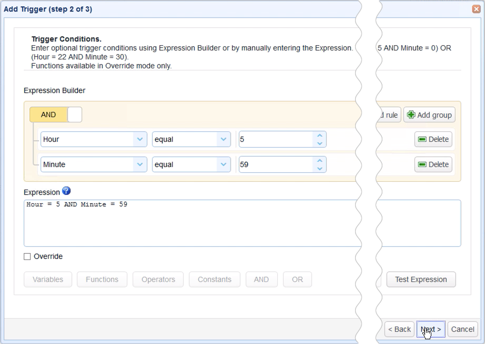Click the Test Expression button
The image size is (485, 344).
[421, 279]
